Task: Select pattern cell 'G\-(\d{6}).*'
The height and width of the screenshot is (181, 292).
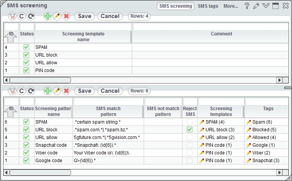Action: (108, 161)
